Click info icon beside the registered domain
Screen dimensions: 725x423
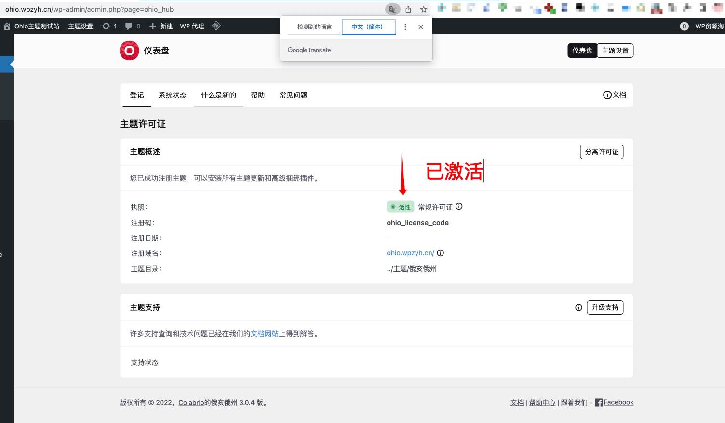440,253
